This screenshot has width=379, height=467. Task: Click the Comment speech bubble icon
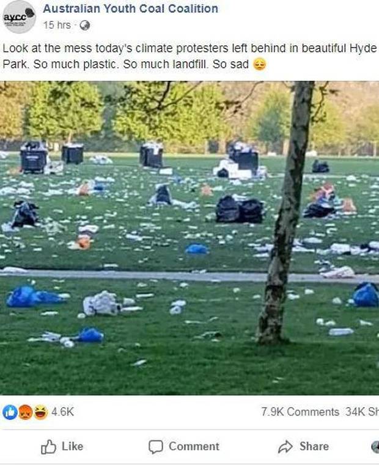coord(156,447)
